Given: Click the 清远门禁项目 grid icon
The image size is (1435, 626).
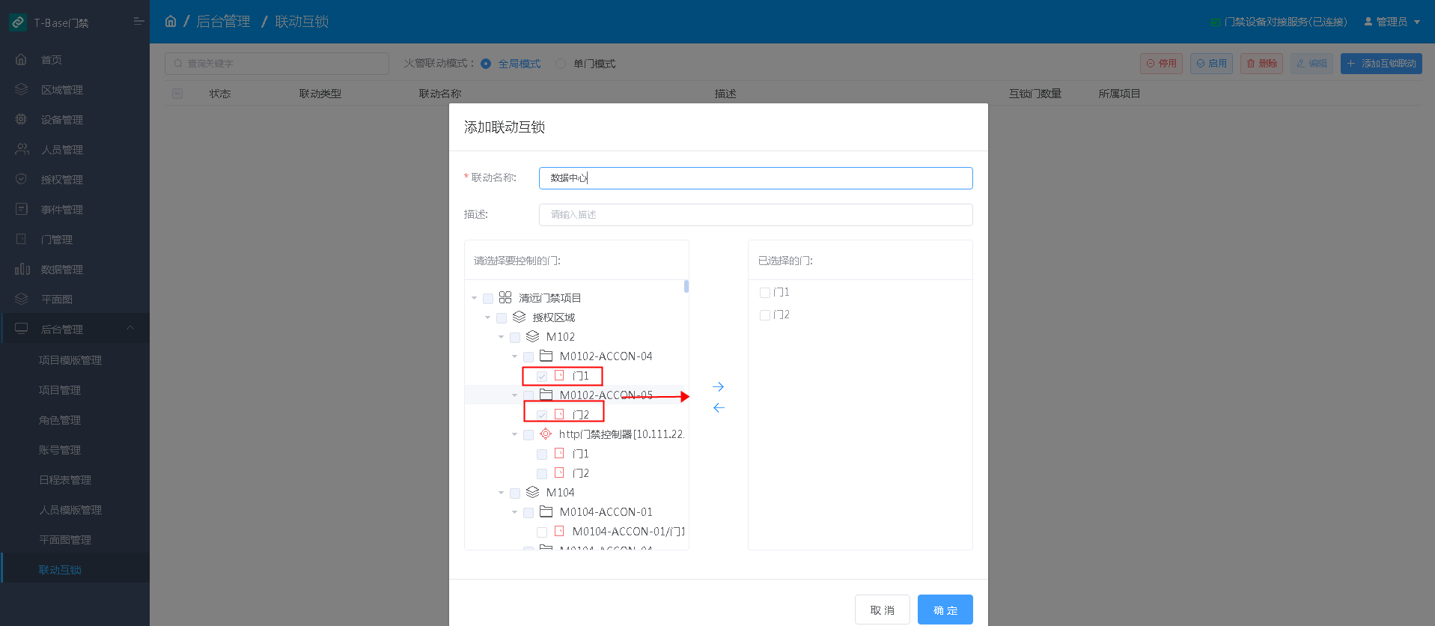Looking at the screenshot, I should (x=505, y=297).
